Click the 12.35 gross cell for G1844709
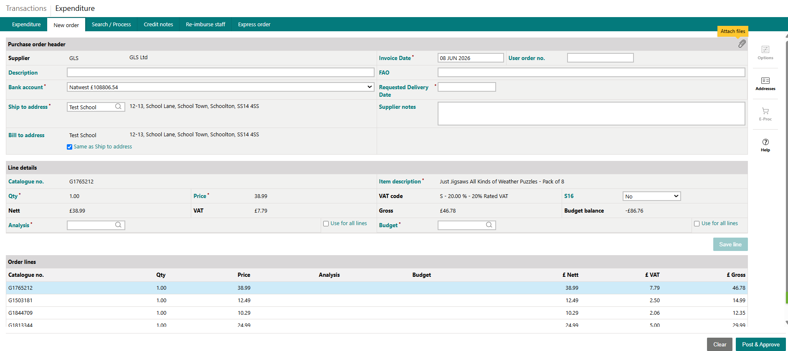Image resolution: width=788 pixels, height=351 pixels. tap(739, 313)
